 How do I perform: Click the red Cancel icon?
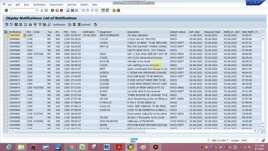click(62, 10)
